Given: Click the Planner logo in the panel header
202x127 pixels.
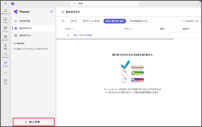Looking at the screenshot, I should [x=16, y=11].
